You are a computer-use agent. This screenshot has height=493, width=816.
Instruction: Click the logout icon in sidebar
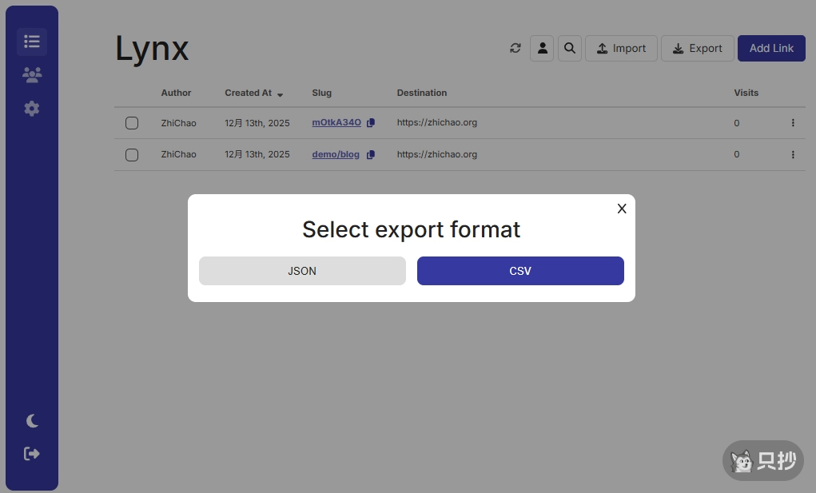32,454
